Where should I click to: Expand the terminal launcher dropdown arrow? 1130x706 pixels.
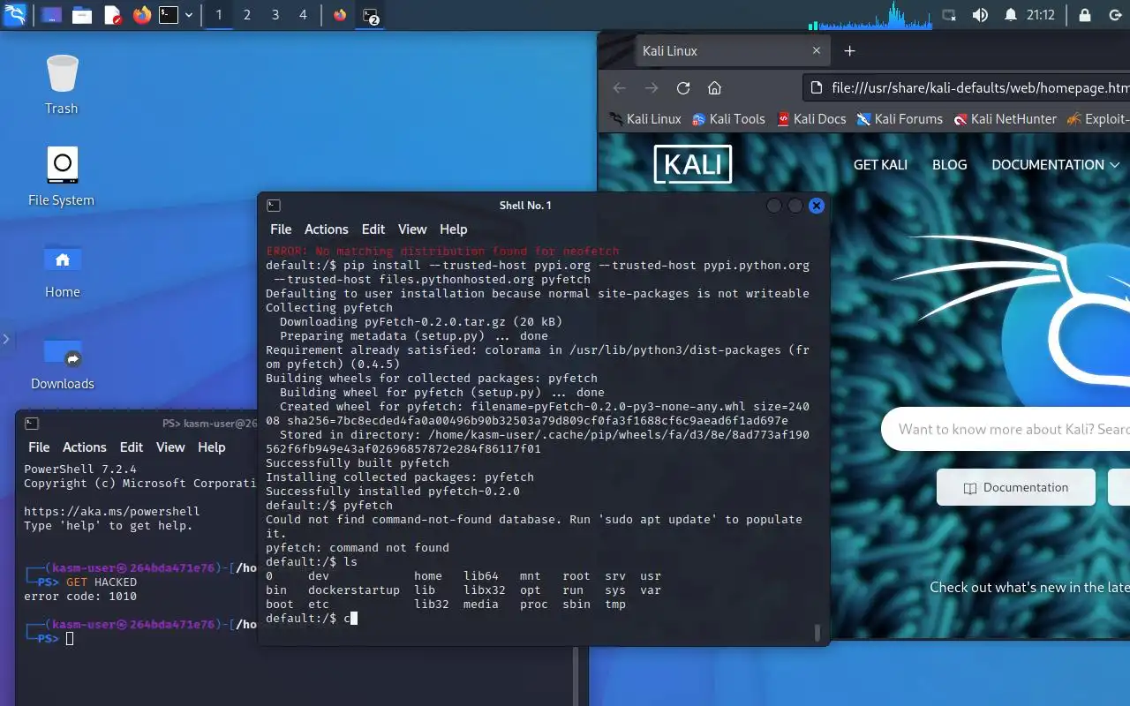pyautogui.click(x=189, y=15)
